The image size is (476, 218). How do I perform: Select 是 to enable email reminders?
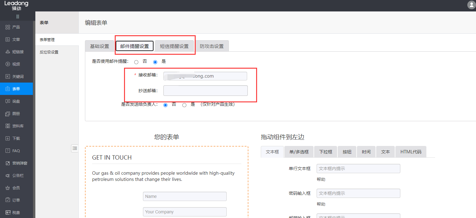(x=155, y=62)
